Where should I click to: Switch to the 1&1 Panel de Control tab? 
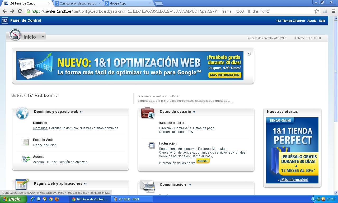pos(27,3)
